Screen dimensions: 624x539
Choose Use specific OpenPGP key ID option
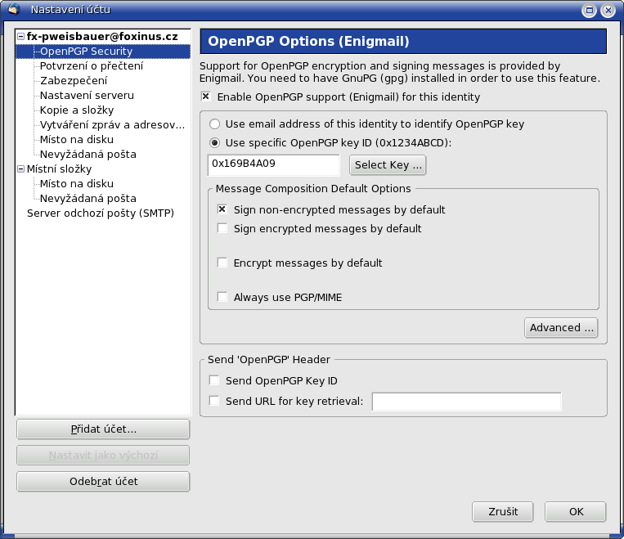(215, 143)
